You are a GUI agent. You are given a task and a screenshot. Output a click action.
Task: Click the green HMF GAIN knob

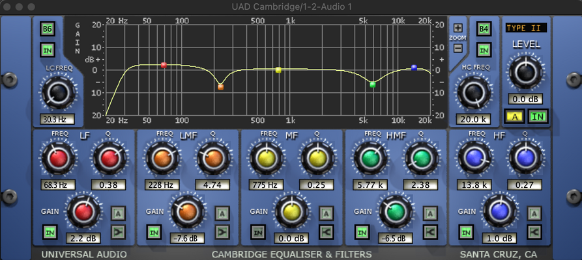pos(395,212)
